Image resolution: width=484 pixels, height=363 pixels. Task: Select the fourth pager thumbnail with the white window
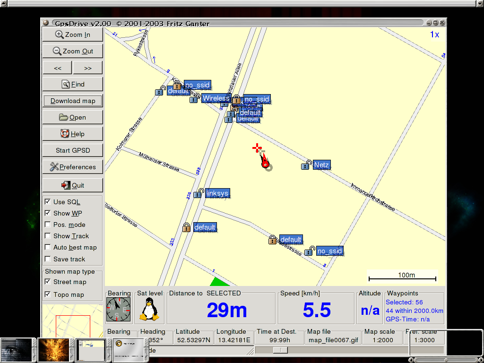pyautogui.click(x=129, y=350)
